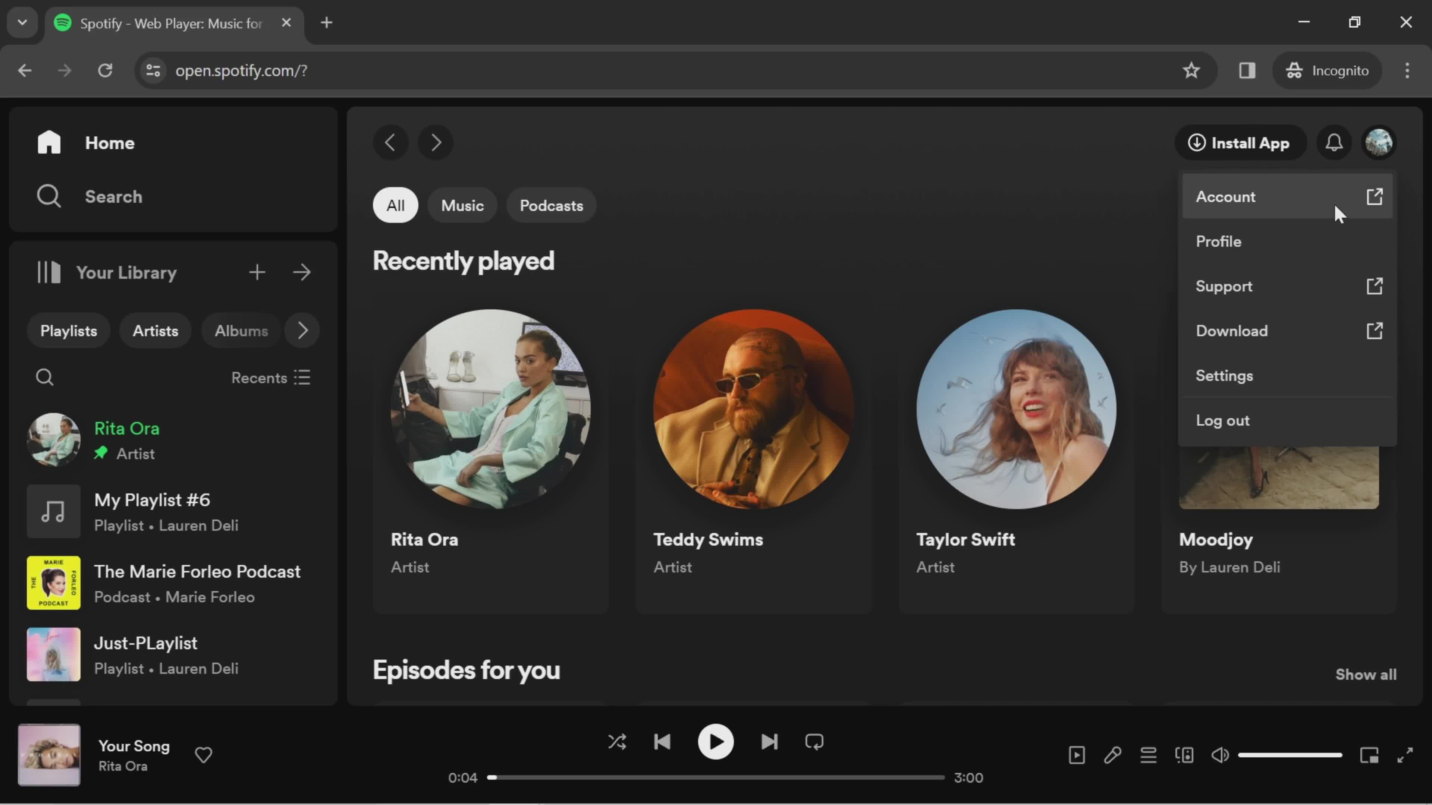Save Your Song with heart icon
The width and height of the screenshot is (1432, 805).
pyautogui.click(x=204, y=755)
